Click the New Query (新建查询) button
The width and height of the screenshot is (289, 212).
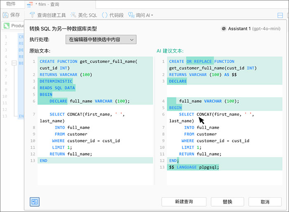click(x=184, y=202)
